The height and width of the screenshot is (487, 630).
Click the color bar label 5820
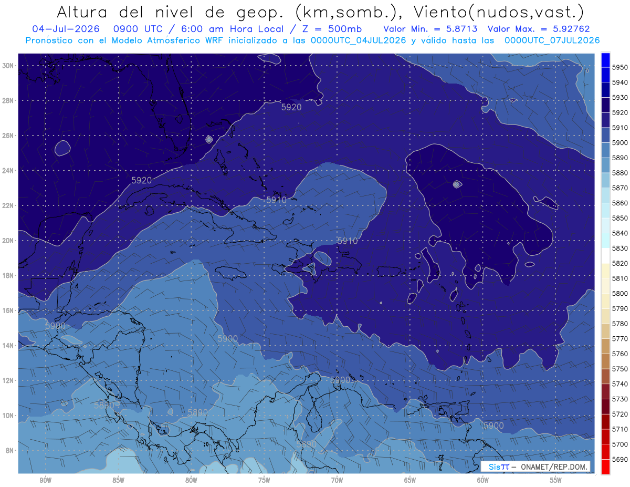click(x=620, y=263)
